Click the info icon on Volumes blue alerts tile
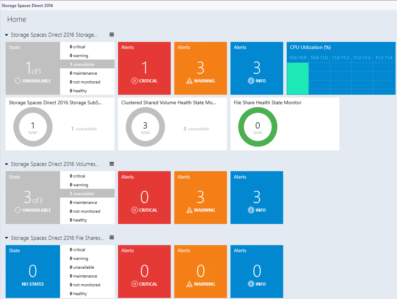The width and height of the screenshot is (397, 299). point(251,210)
